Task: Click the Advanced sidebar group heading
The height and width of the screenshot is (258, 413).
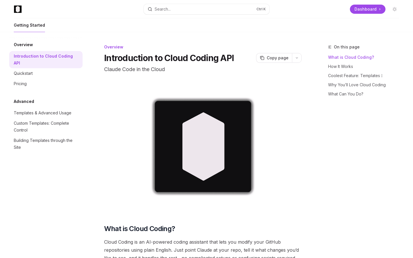Action: click(24, 101)
